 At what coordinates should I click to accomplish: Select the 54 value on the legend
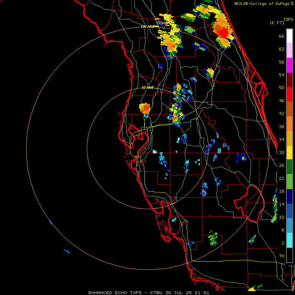click(282, 75)
